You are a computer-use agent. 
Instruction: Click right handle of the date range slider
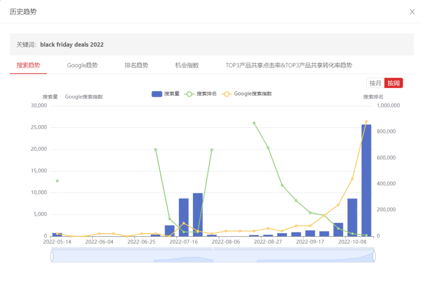pos(374,256)
